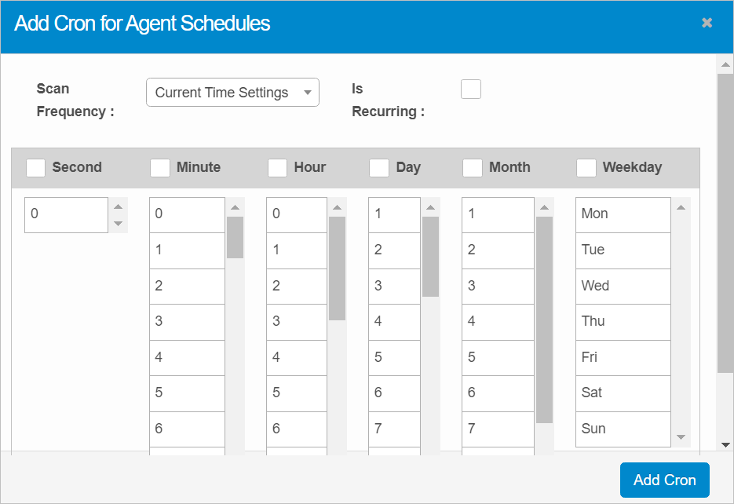
Task: Open the Current Time Settings dropdown
Action: click(232, 92)
